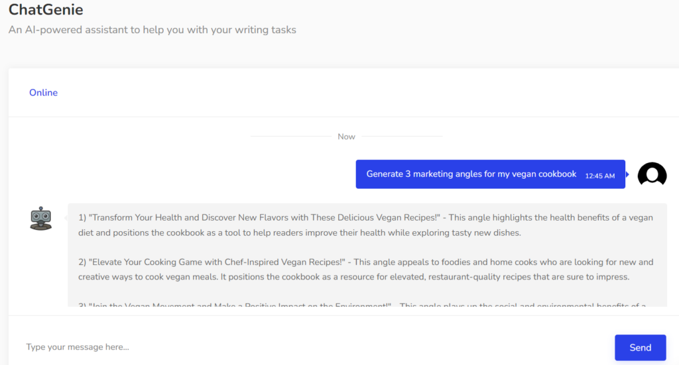Click the AI-powered assistant subtitle text

point(152,30)
